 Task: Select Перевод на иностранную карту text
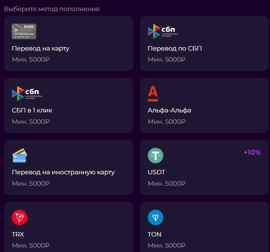pyautogui.click(x=63, y=172)
